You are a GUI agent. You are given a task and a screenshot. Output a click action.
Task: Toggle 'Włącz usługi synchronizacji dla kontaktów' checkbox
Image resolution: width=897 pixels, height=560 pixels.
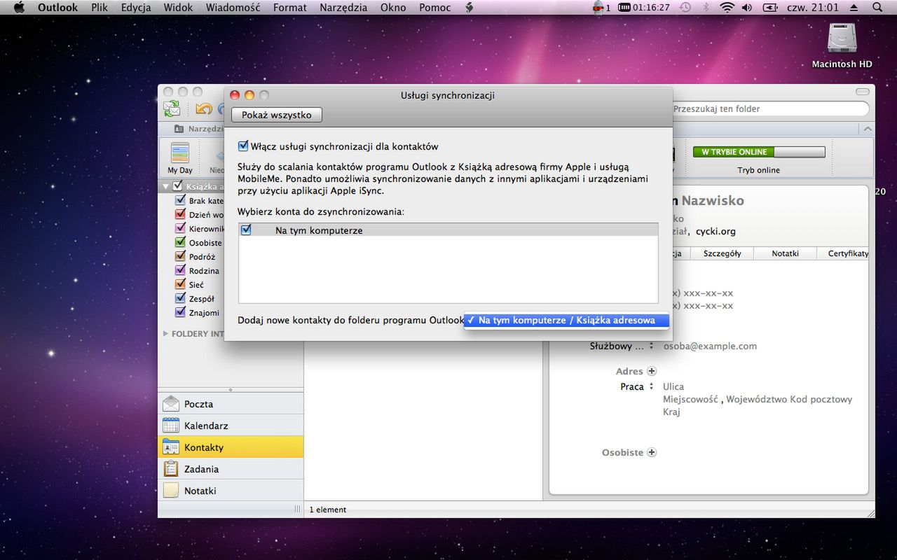(243, 146)
